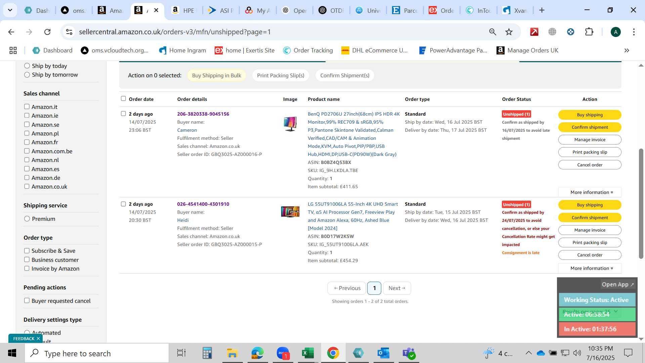Cancel the LG TV order
This screenshot has height=363, width=645.
point(590,255)
